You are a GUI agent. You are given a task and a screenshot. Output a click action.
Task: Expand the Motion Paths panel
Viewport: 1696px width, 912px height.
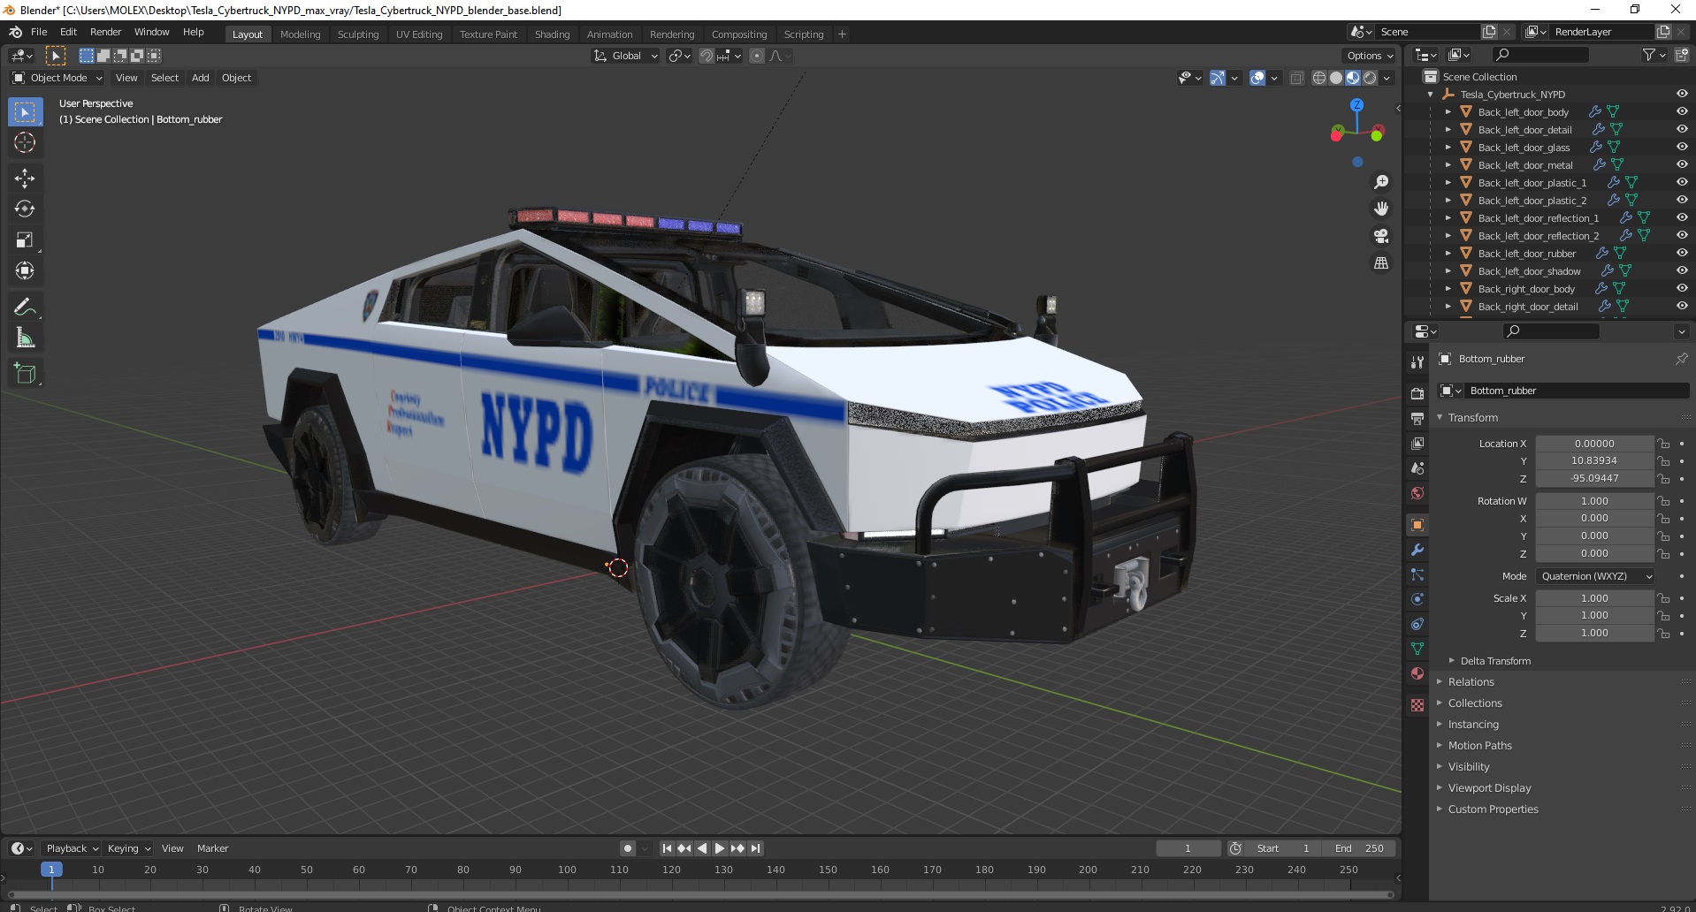pyautogui.click(x=1479, y=746)
